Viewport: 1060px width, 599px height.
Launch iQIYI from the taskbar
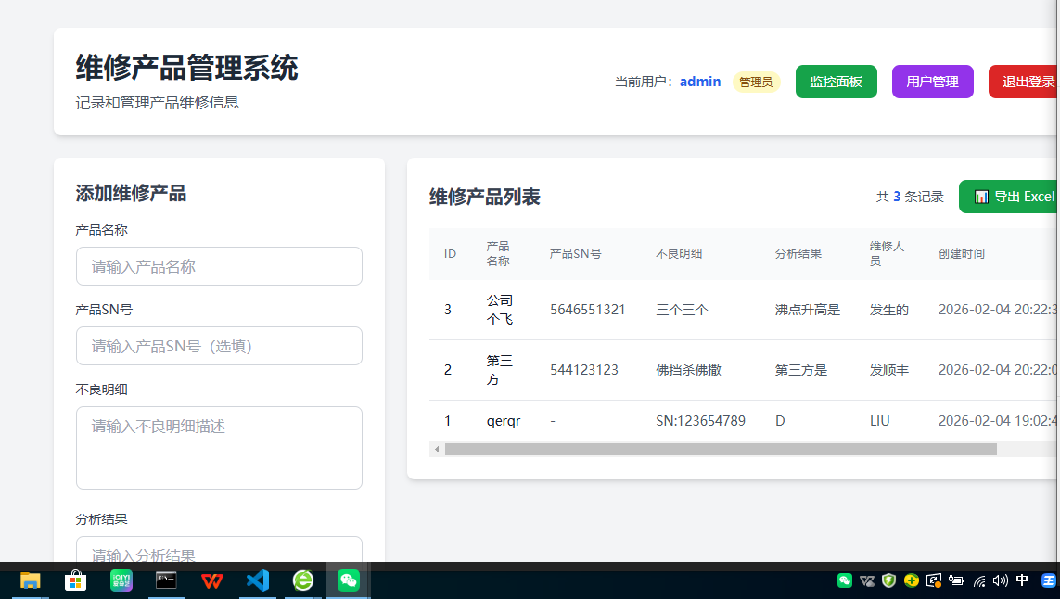coord(121,580)
